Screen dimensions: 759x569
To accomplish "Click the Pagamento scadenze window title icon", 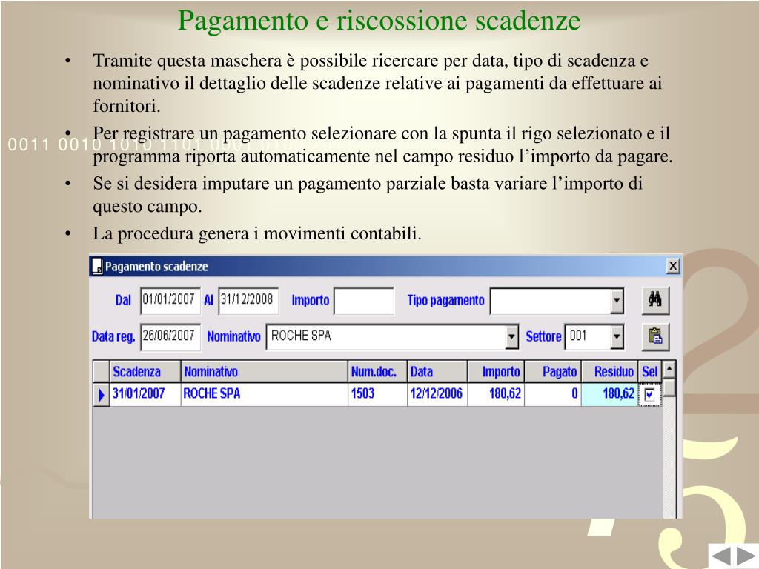I will pos(97,266).
